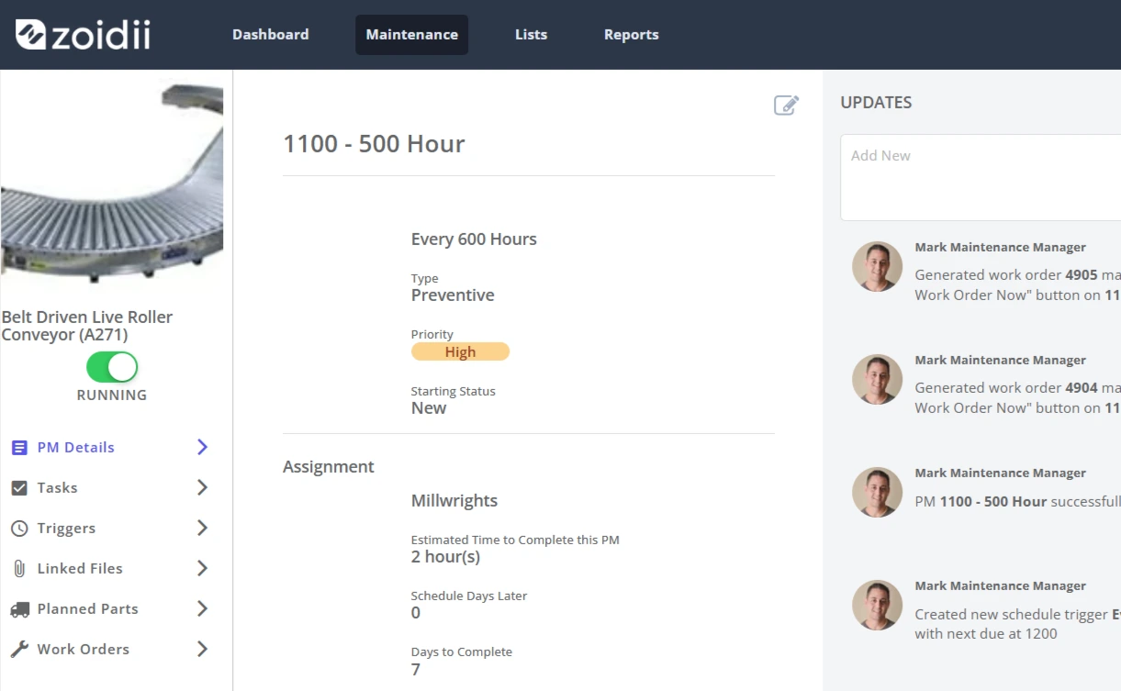The image size is (1121, 691).
Task: Click work order number 4904
Action: tap(1082, 388)
